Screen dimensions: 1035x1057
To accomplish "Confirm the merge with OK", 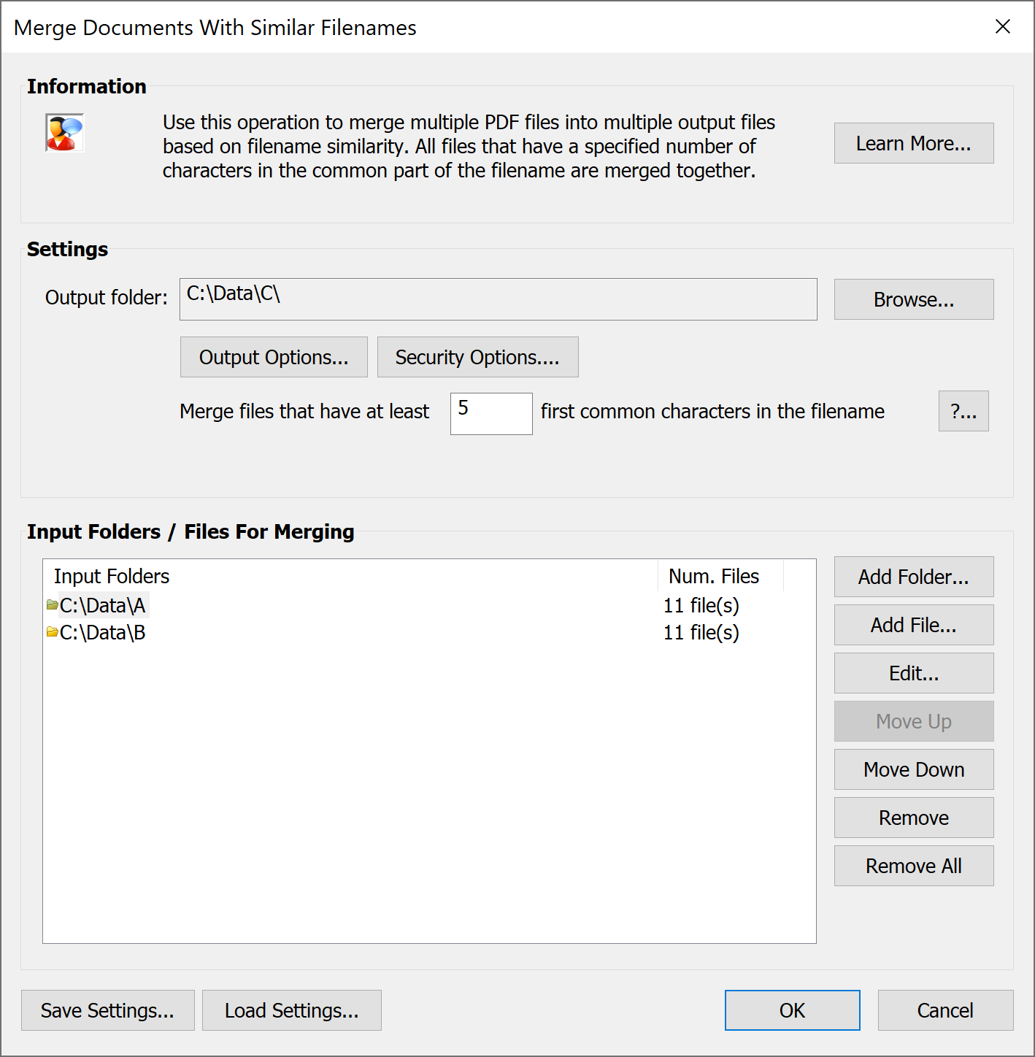I will [792, 1010].
